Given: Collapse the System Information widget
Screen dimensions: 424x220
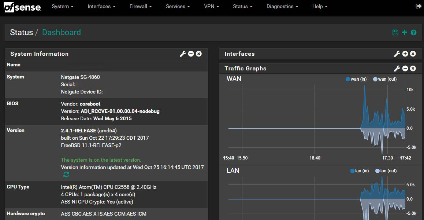Looking at the screenshot, I should pos(191,54).
